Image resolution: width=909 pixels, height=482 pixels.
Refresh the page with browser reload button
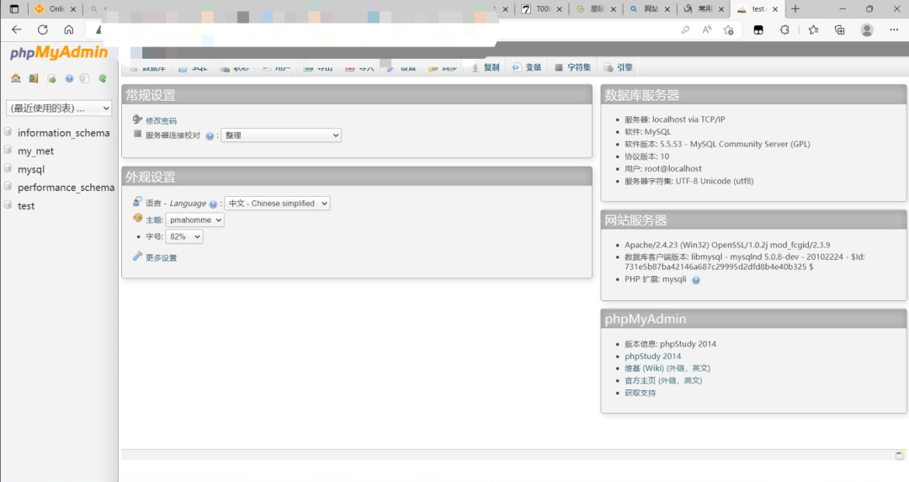click(x=42, y=29)
